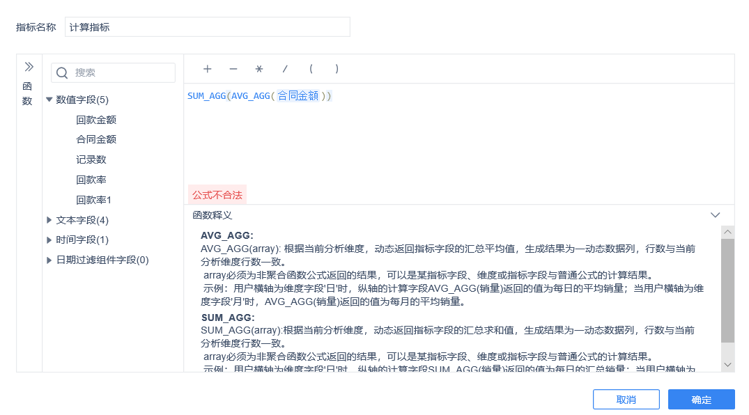
Task: Select the 记录数 field
Action: click(91, 159)
